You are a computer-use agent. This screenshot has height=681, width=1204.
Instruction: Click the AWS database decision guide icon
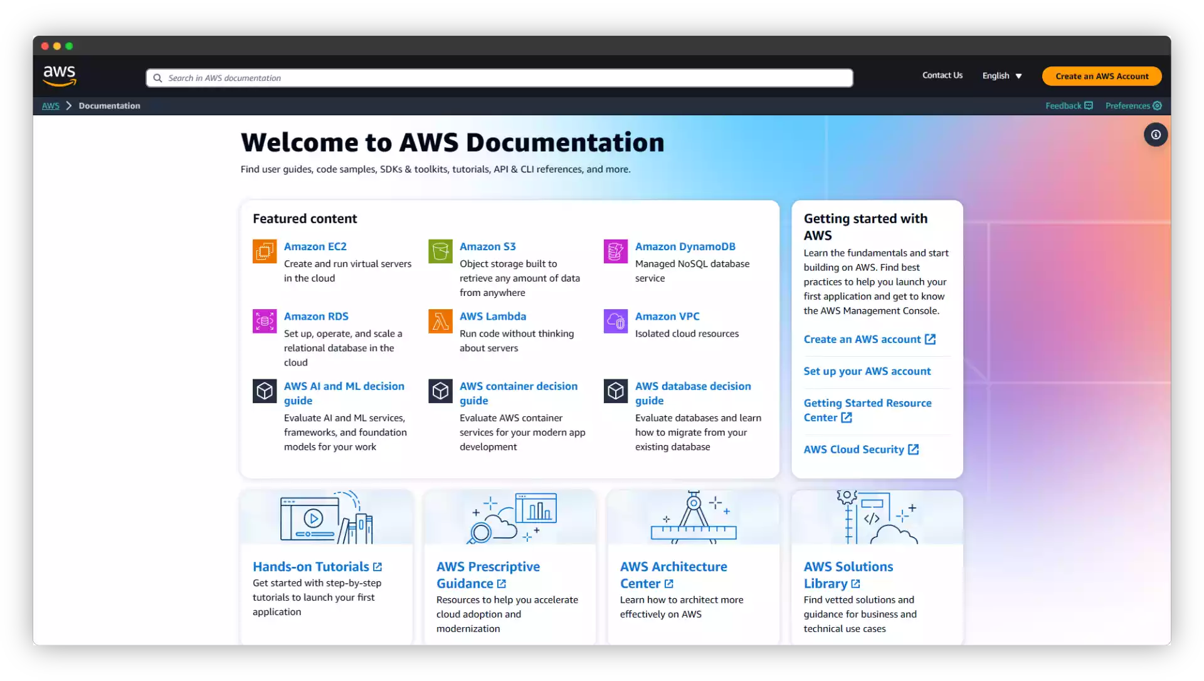[615, 390]
